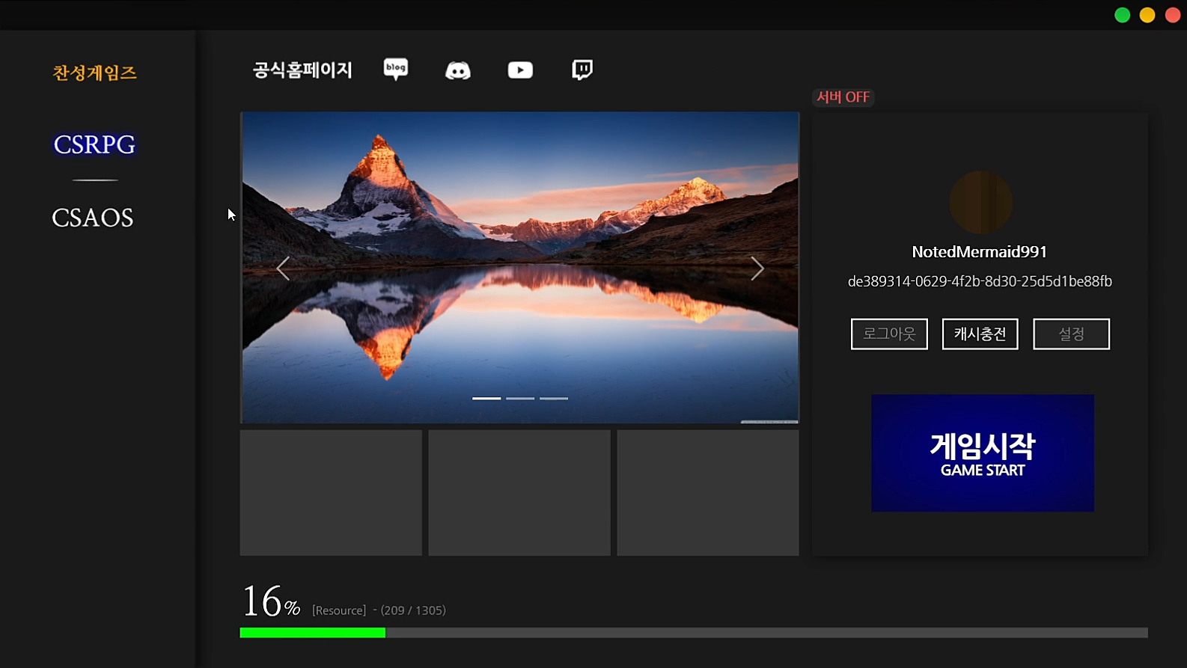Open the 설정 settings button
Viewport: 1187px width, 668px height.
(1071, 334)
